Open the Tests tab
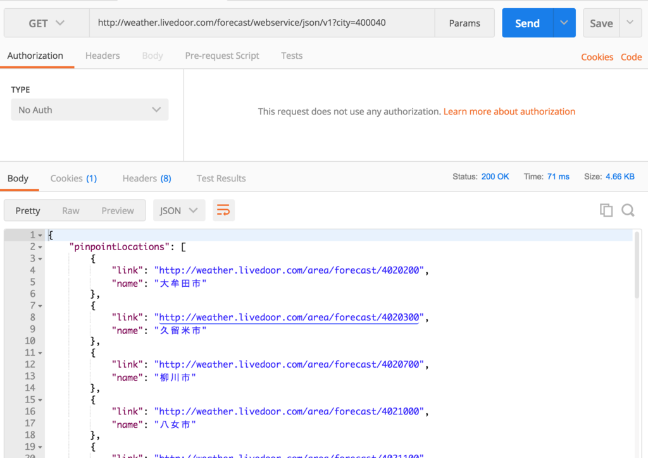This screenshot has width=648, height=458. [x=292, y=56]
